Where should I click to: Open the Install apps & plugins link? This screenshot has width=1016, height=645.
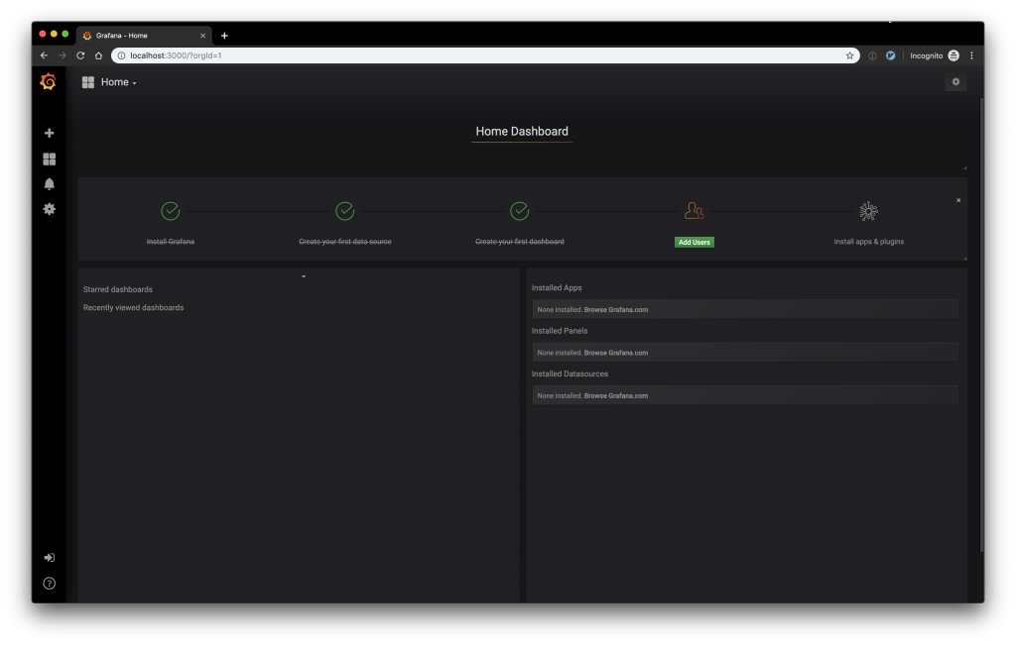868,242
